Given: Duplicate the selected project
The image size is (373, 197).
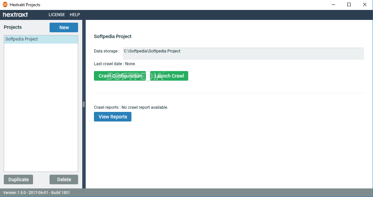Looking at the screenshot, I should point(18,180).
